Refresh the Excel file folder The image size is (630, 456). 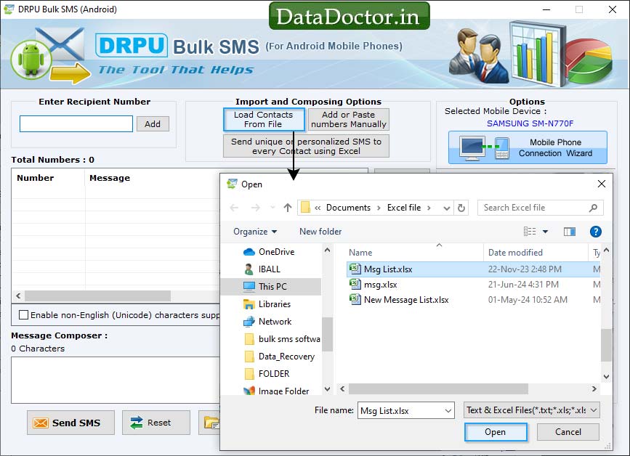461,208
